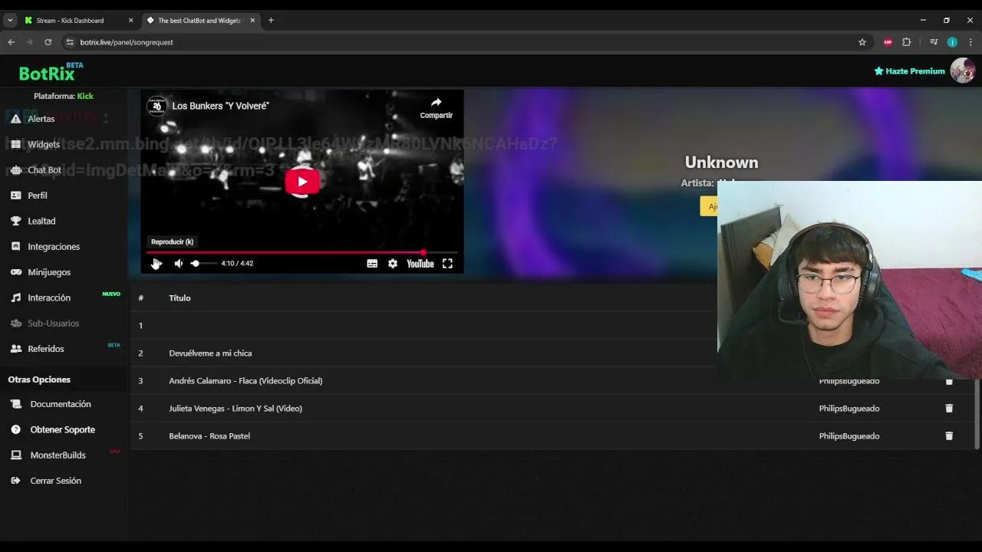Click Cerrar Sesión to log out
The width and height of the screenshot is (982, 552).
pos(55,481)
